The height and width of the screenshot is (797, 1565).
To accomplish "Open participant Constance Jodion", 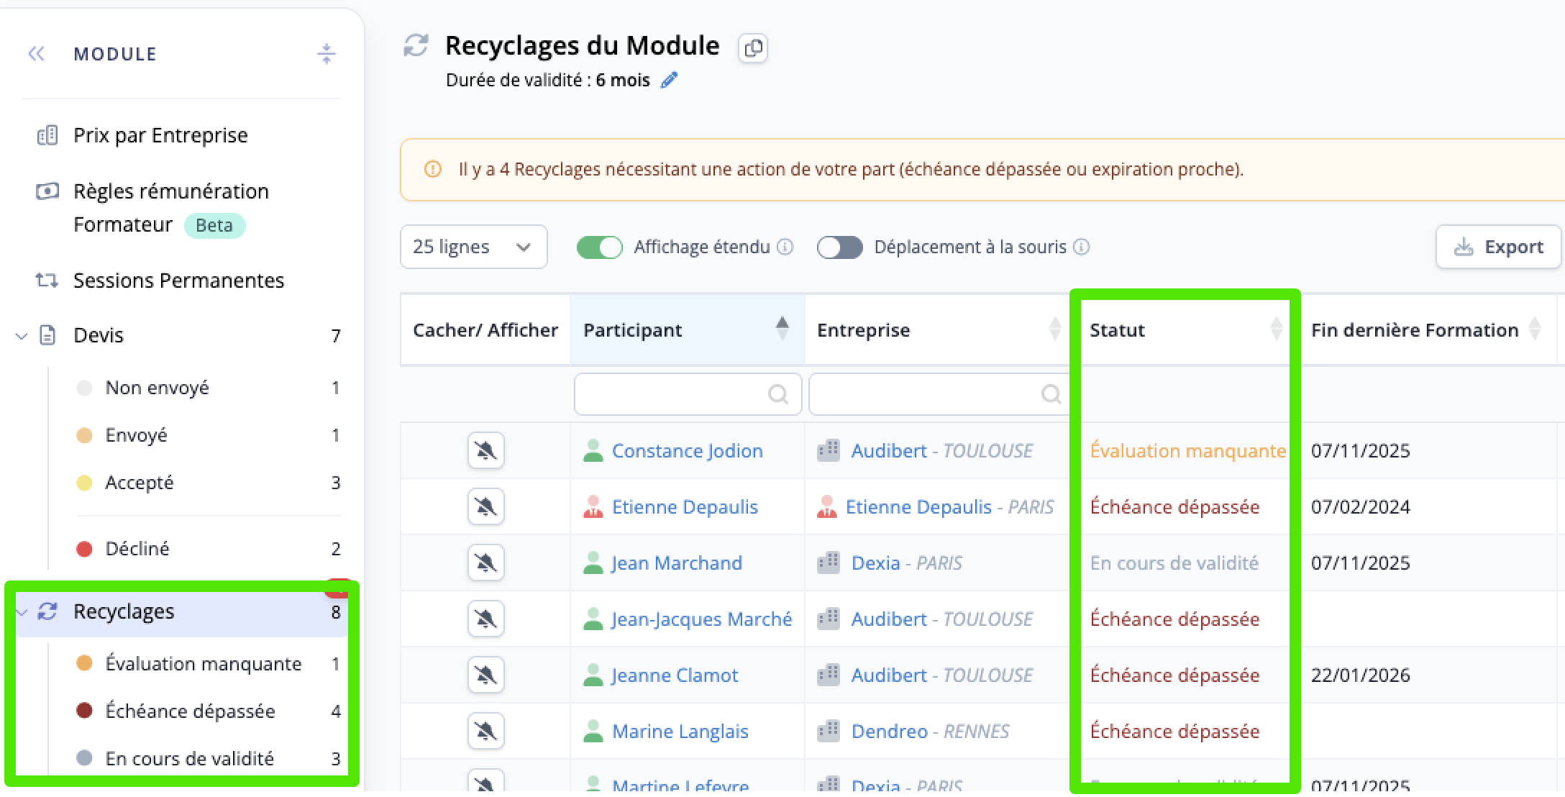I will coord(687,451).
